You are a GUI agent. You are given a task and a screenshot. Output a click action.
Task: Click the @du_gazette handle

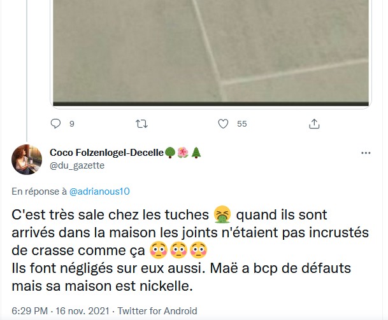click(x=77, y=165)
